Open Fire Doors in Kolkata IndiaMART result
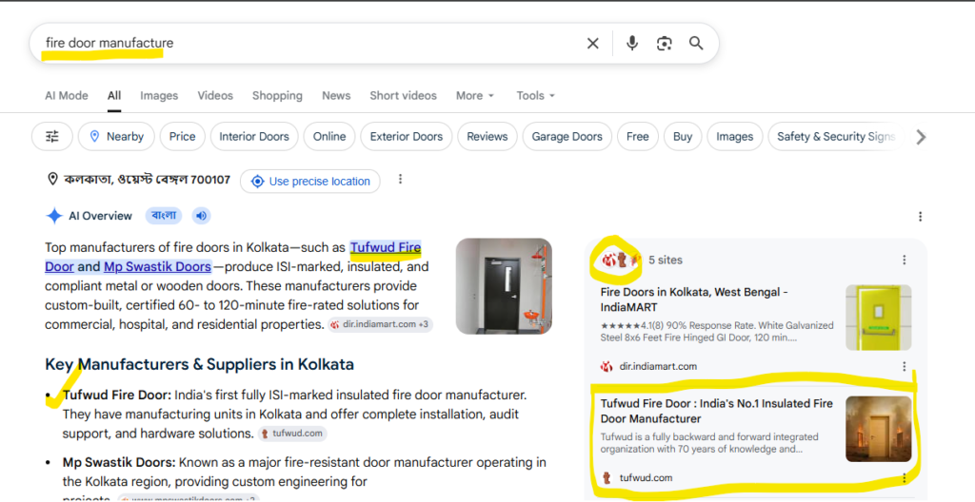Image resolution: width=975 pixels, height=502 pixels. pyautogui.click(x=694, y=299)
